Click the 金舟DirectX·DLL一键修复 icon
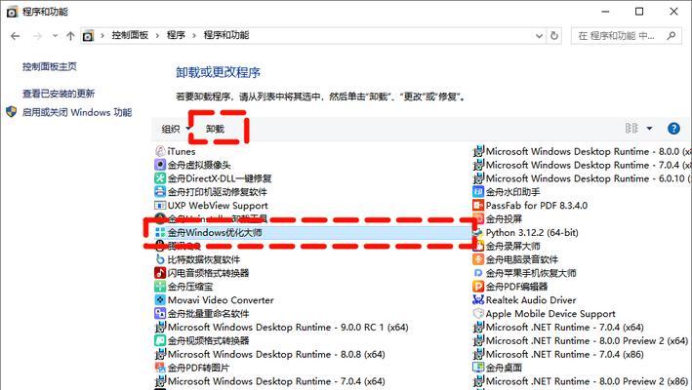The width and height of the screenshot is (692, 390). click(x=160, y=178)
